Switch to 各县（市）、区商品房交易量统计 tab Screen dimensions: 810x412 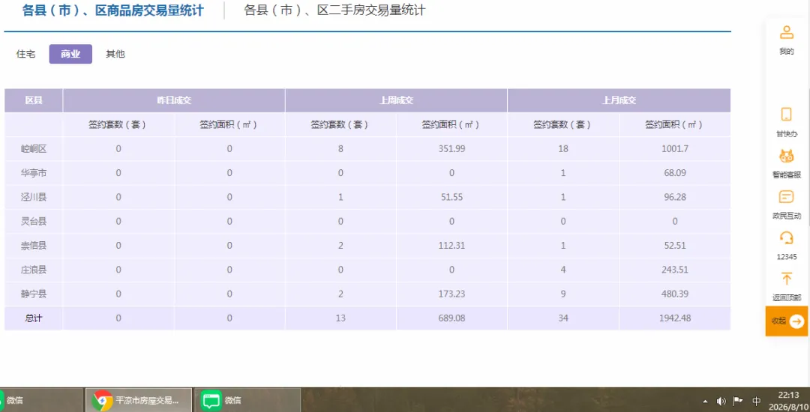tap(113, 10)
